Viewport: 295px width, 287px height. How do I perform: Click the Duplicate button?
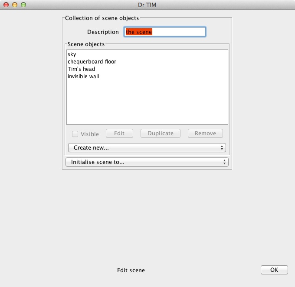pyautogui.click(x=160, y=133)
